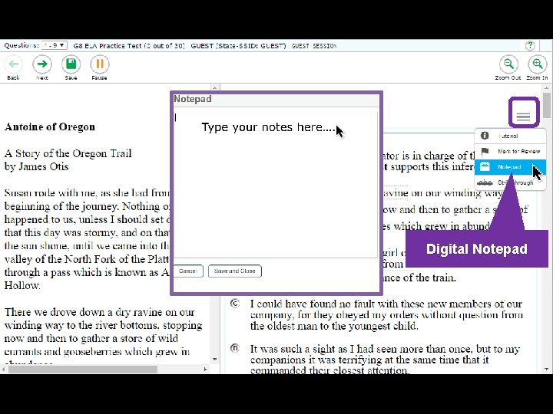Click the passage horizontal scrollbar thumb
553x414 pixels.
[82, 370]
